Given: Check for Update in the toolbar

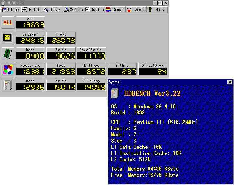Looking at the screenshot, I should pos(136,10).
